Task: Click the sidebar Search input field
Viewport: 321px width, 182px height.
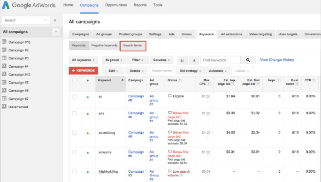Action: point(26,20)
